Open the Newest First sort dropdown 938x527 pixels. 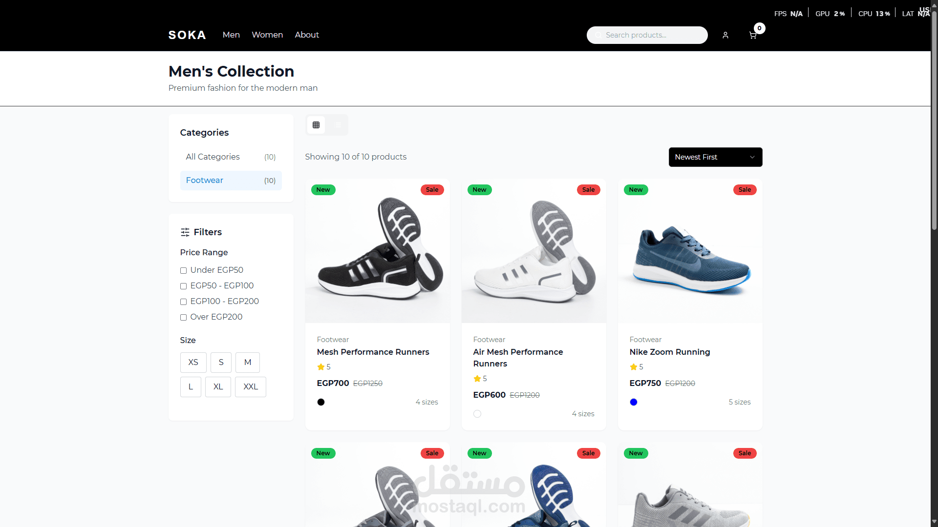(715, 157)
